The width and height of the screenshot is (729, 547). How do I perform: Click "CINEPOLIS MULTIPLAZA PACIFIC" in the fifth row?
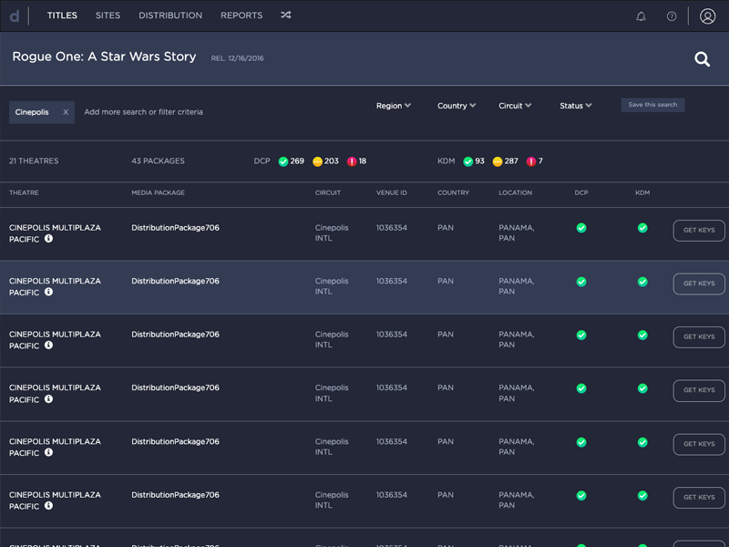[x=55, y=447]
